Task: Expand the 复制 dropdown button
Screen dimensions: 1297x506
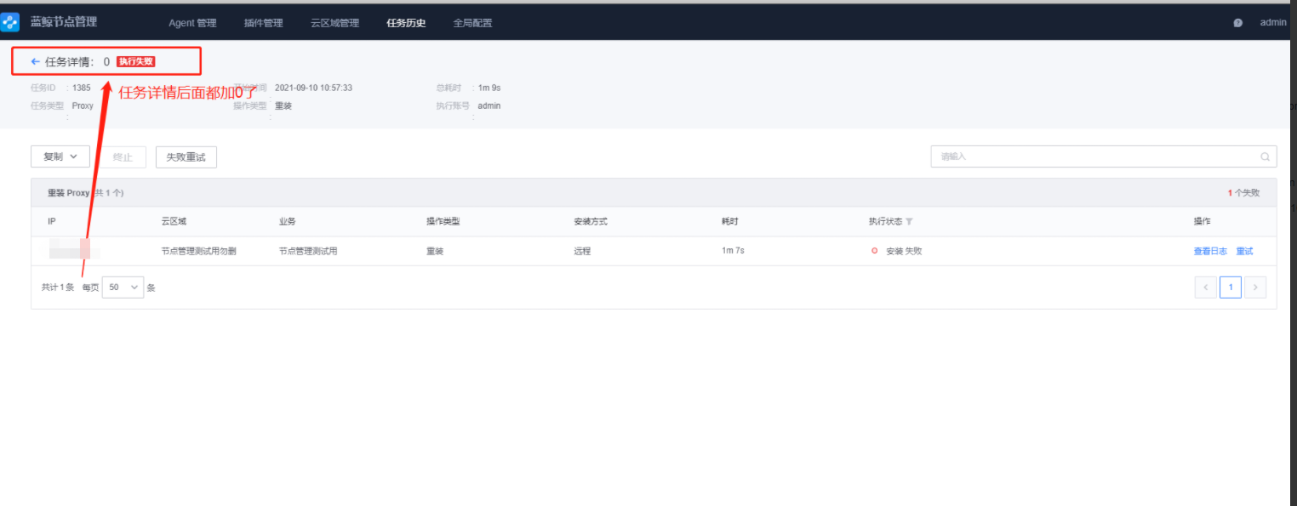Action: [60, 156]
